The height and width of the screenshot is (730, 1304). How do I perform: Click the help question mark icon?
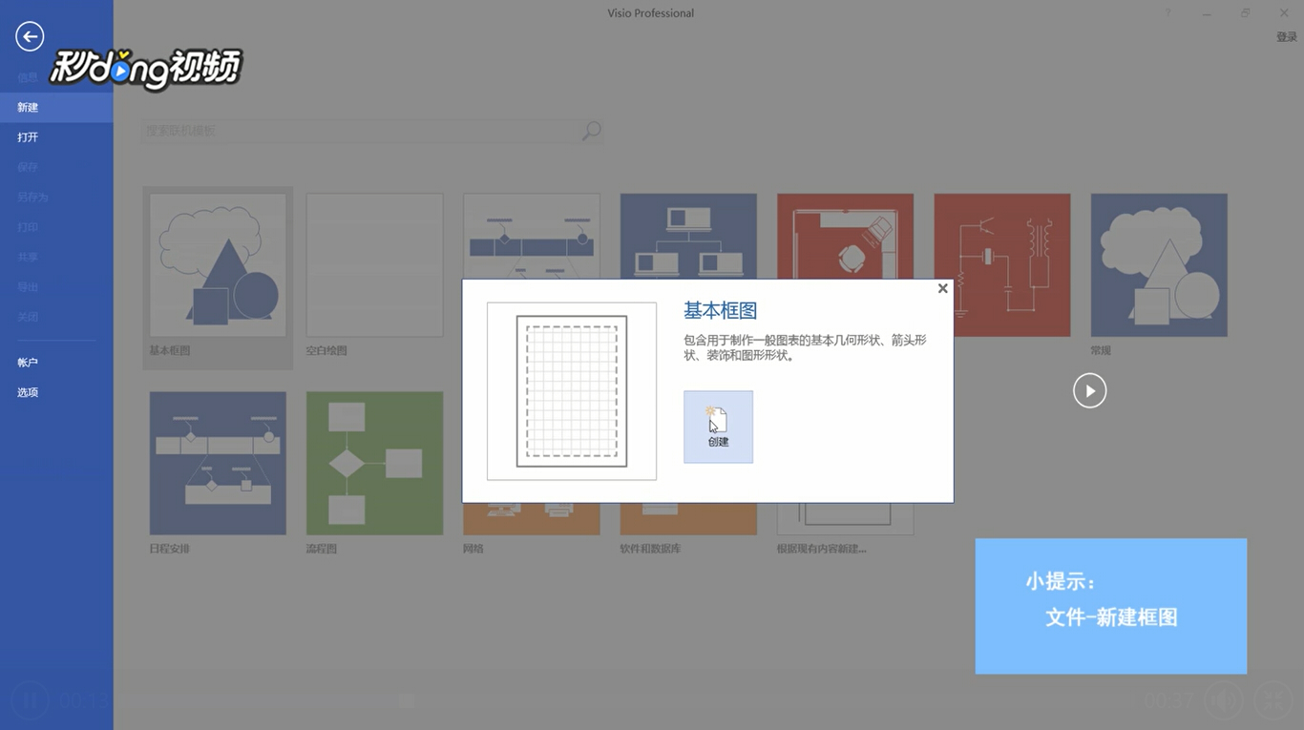click(1167, 13)
